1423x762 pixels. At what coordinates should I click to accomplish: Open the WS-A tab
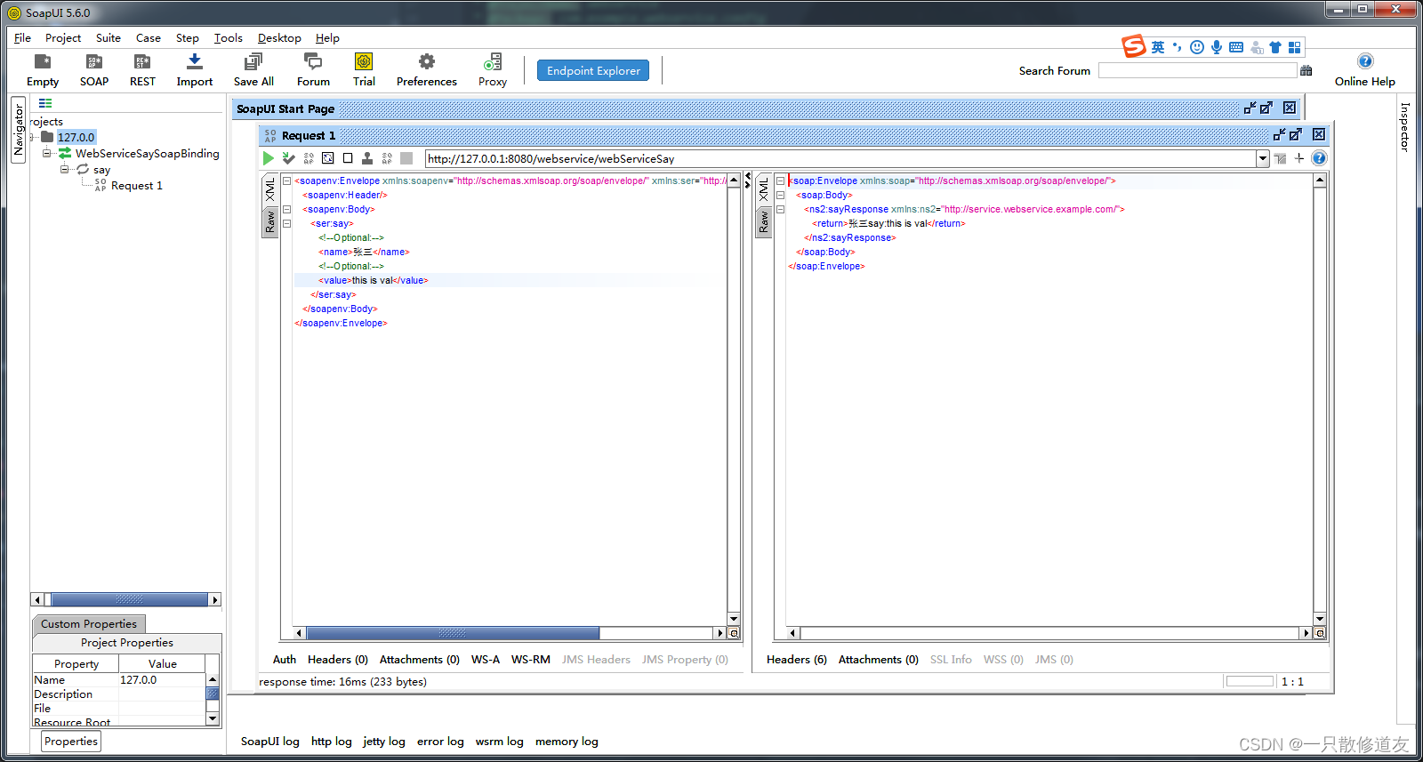click(x=486, y=660)
